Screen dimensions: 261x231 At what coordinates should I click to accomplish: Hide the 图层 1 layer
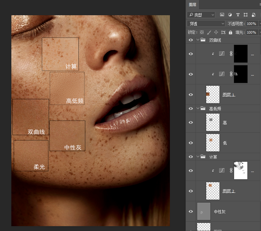click(191, 94)
